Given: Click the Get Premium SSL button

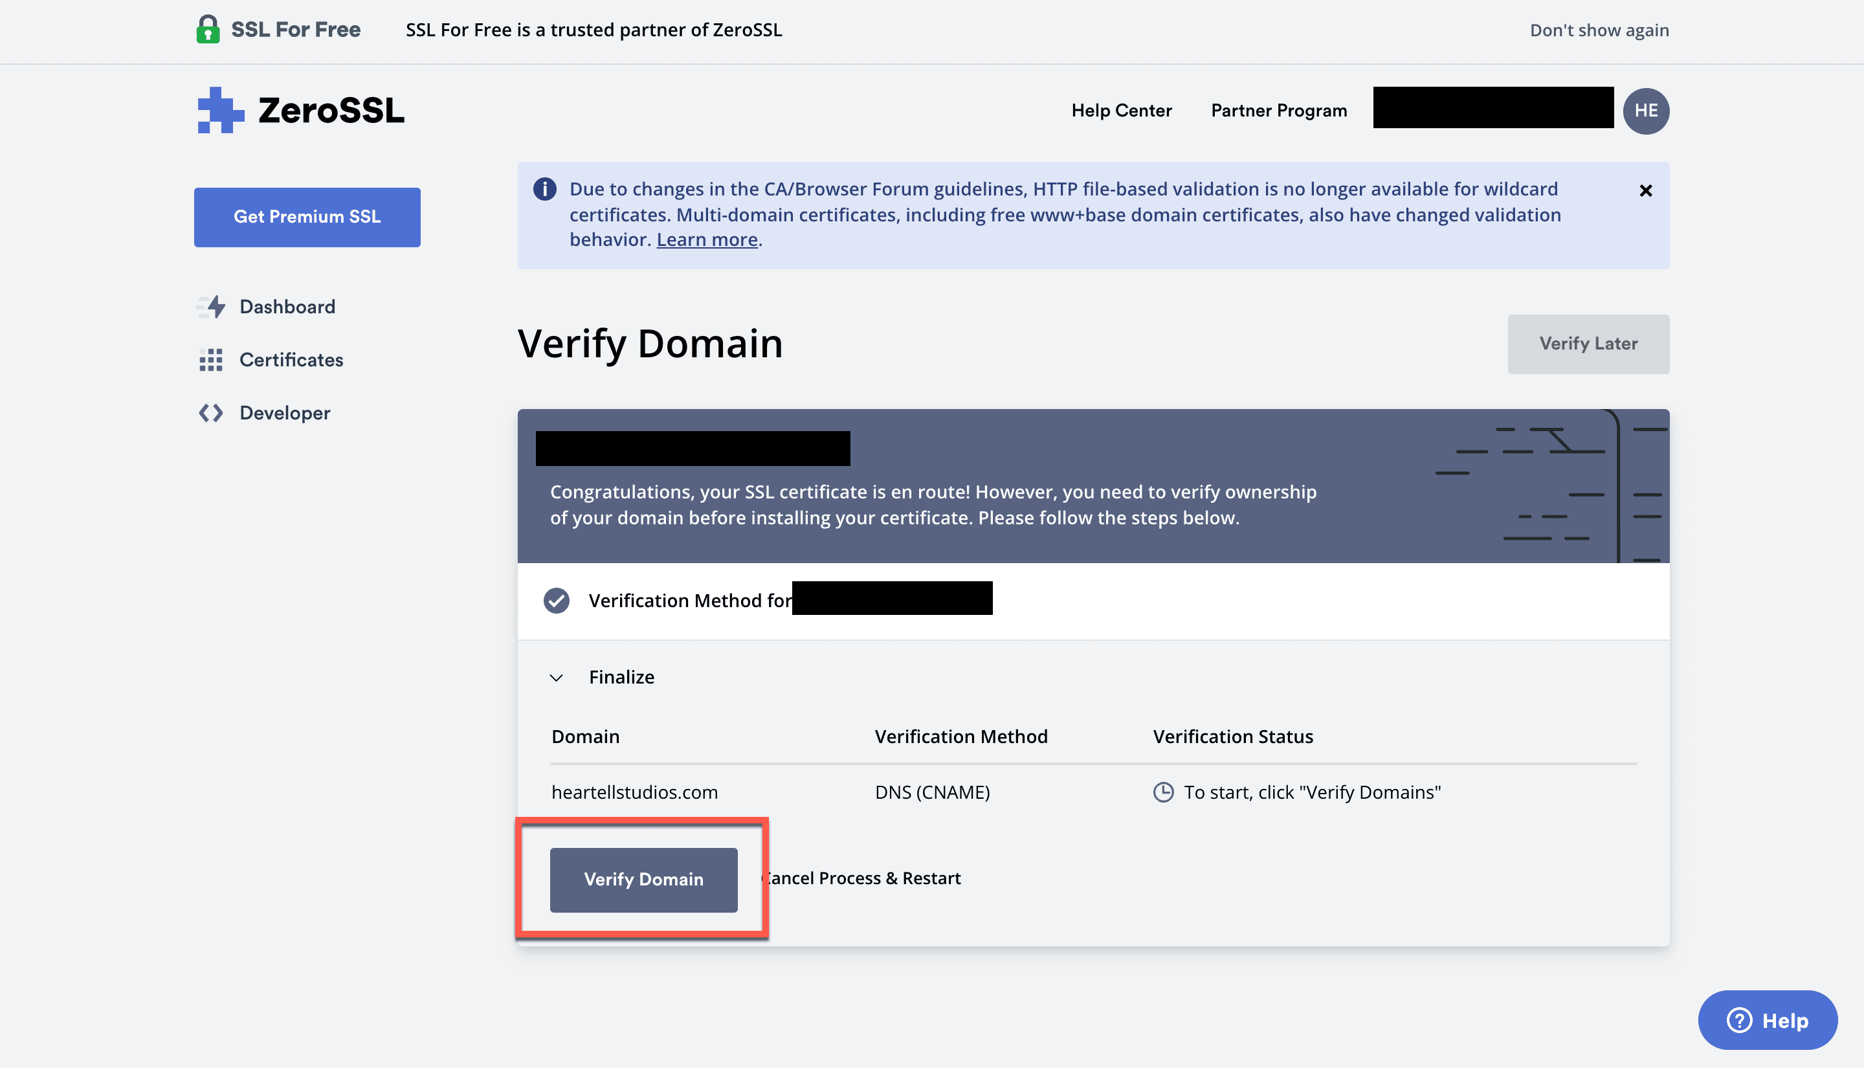Looking at the screenshot, I should [x=307, y=217].
